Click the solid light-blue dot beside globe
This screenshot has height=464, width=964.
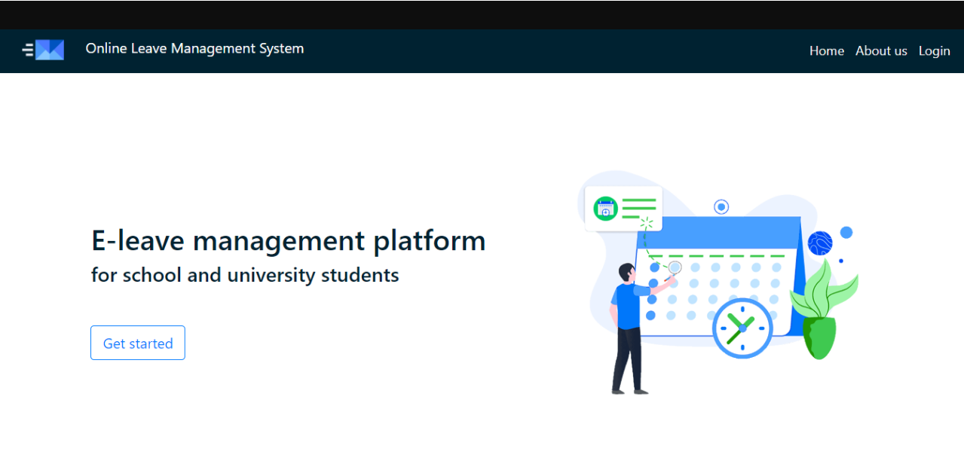pos(846,232)
